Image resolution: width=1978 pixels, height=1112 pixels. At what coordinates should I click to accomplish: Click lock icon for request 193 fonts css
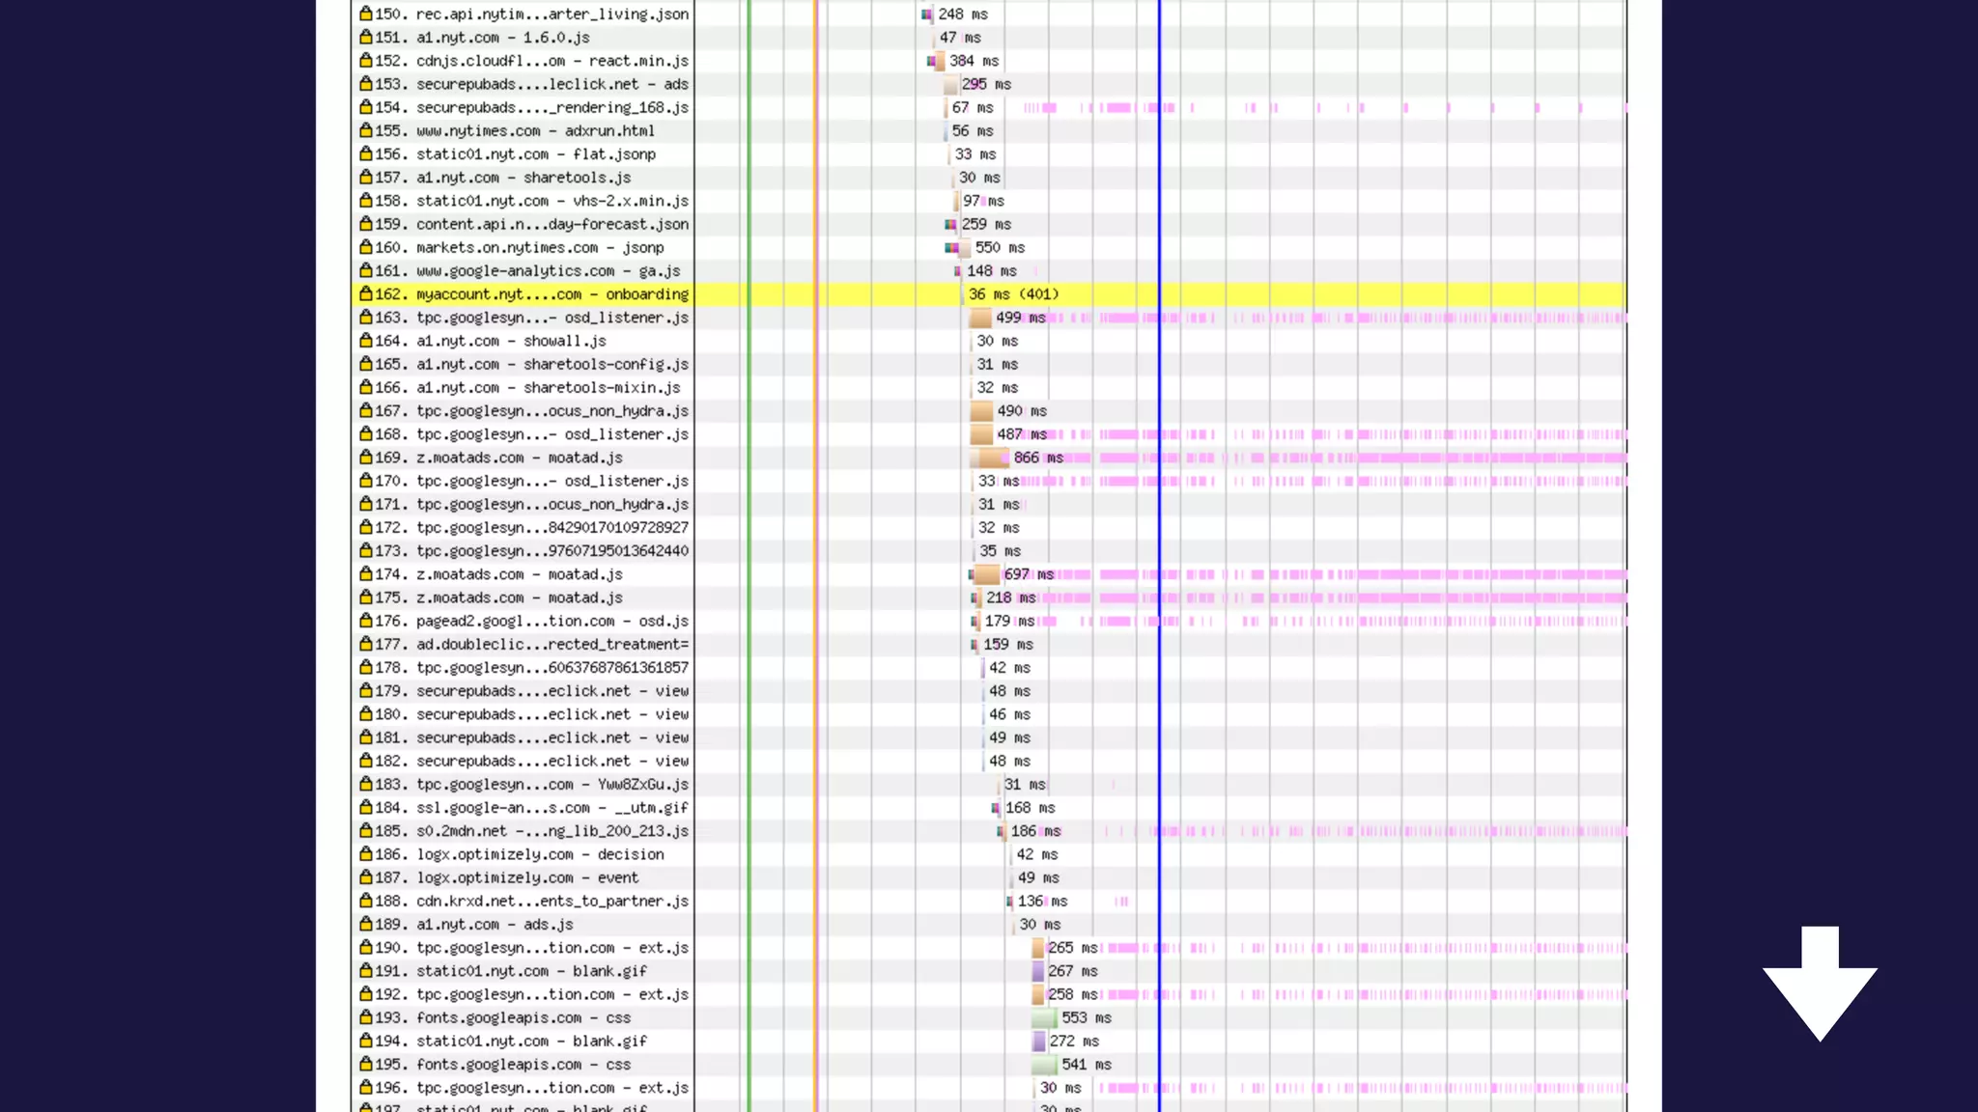365,1016
